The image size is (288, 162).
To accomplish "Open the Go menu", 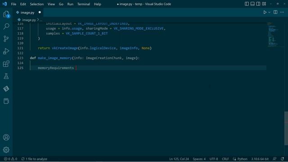I will 61,4.
